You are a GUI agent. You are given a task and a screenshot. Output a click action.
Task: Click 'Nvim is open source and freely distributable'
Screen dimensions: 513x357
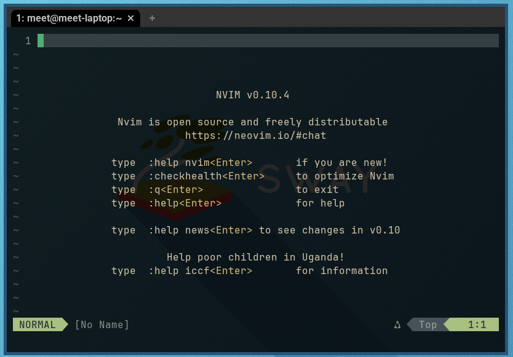click(253, 122)
